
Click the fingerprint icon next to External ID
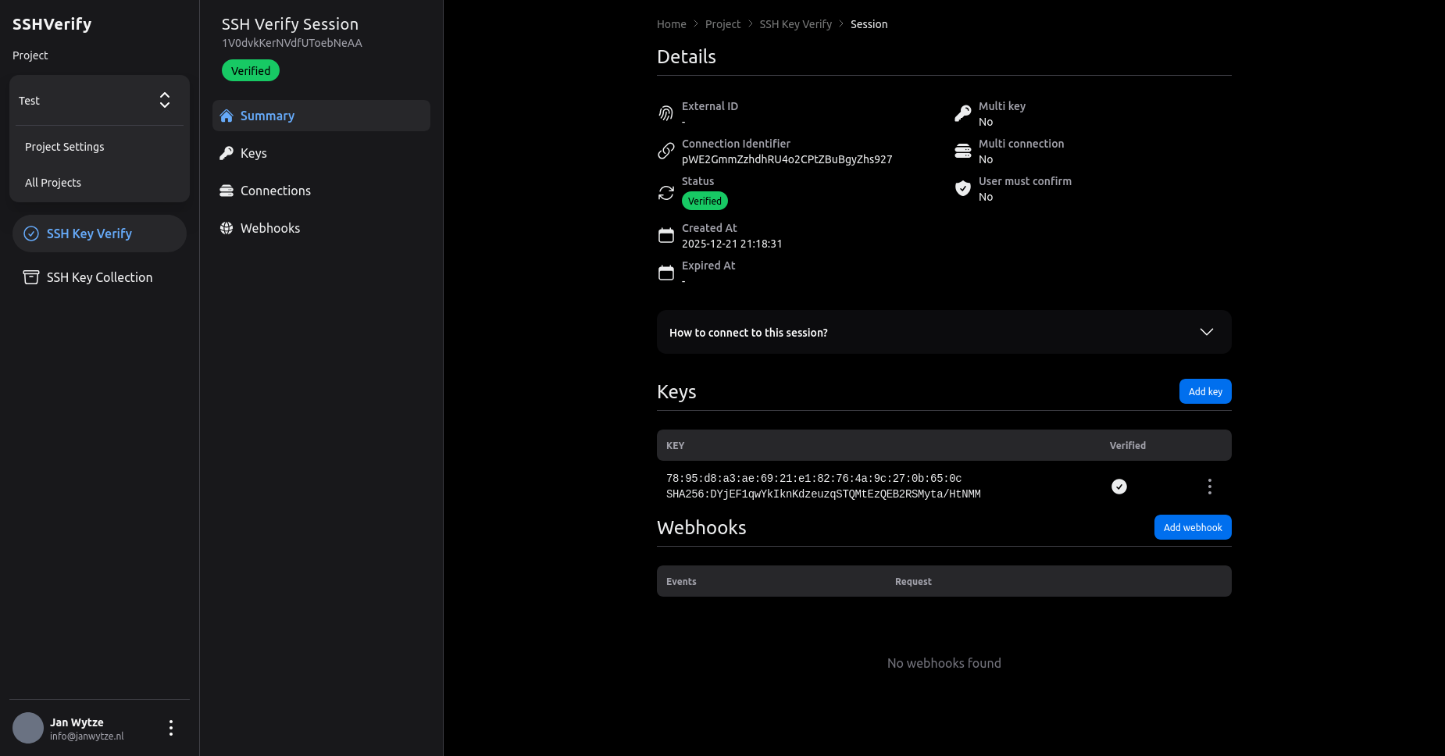pyautogui.click(x=666, y=112)
